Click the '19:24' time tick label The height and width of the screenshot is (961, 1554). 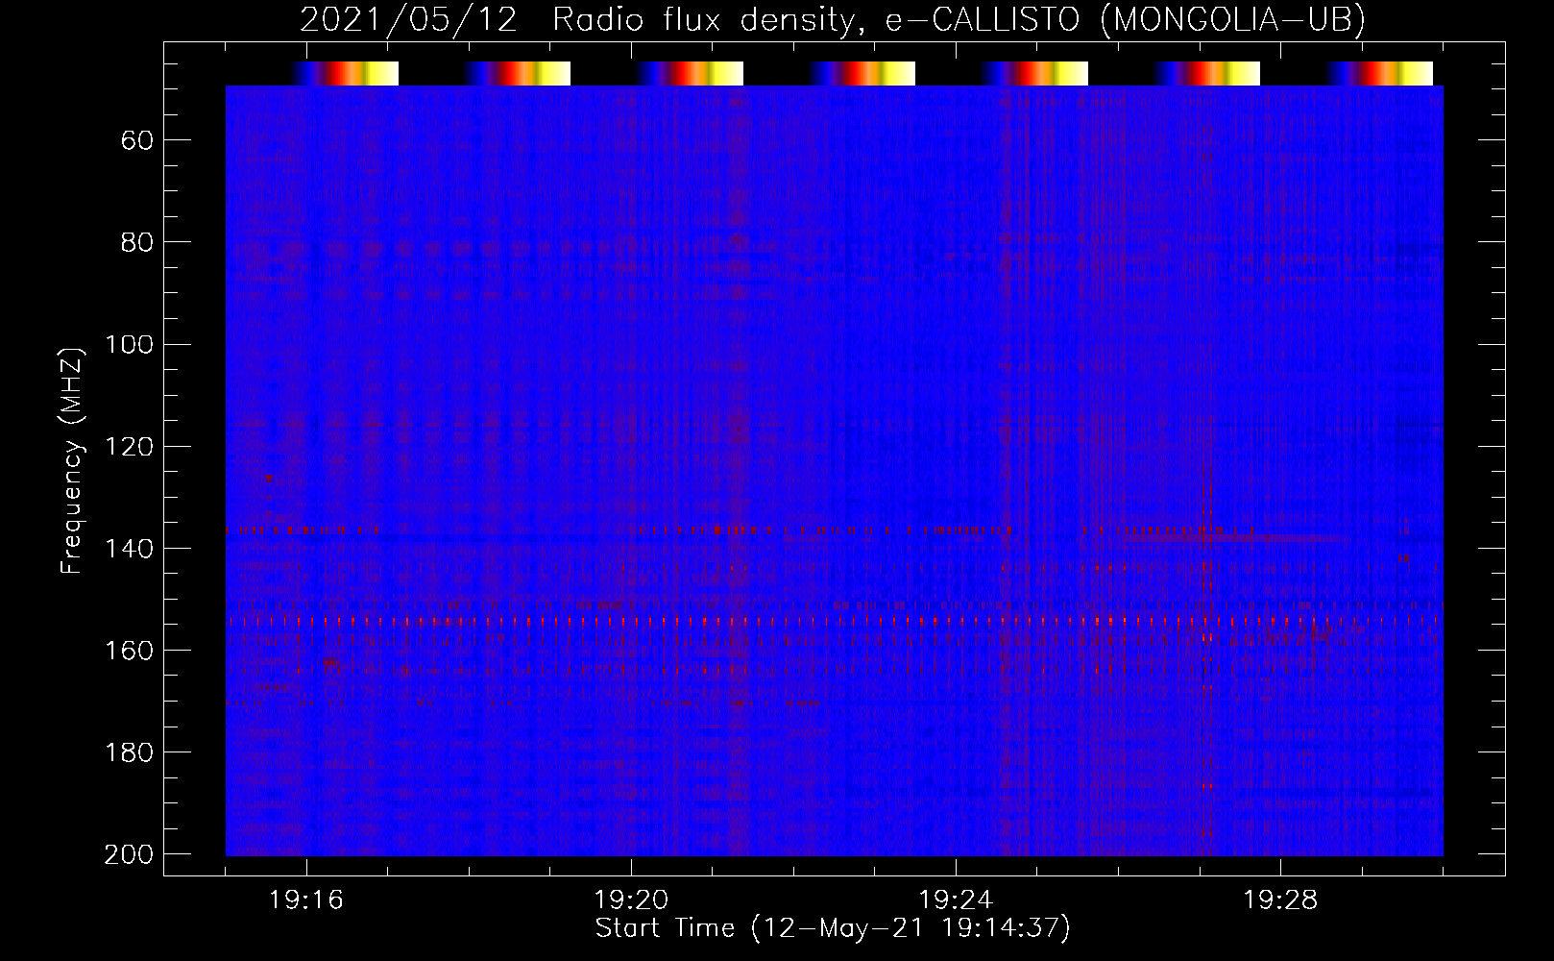(x=956, y=900)
